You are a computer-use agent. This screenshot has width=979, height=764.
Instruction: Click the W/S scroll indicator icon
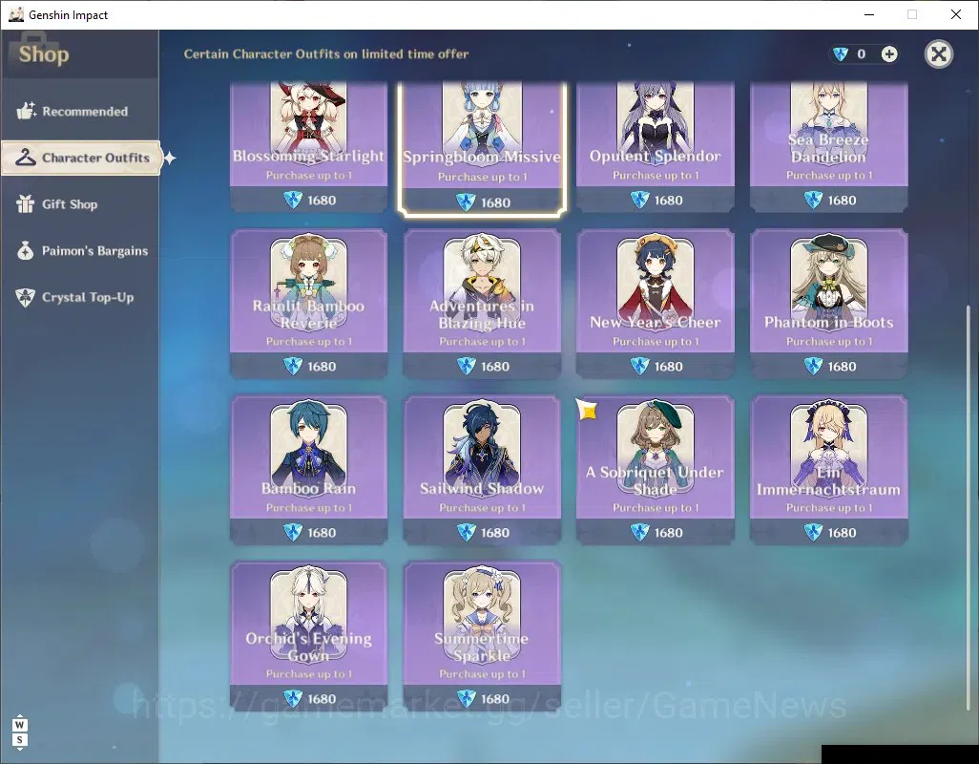20,732
